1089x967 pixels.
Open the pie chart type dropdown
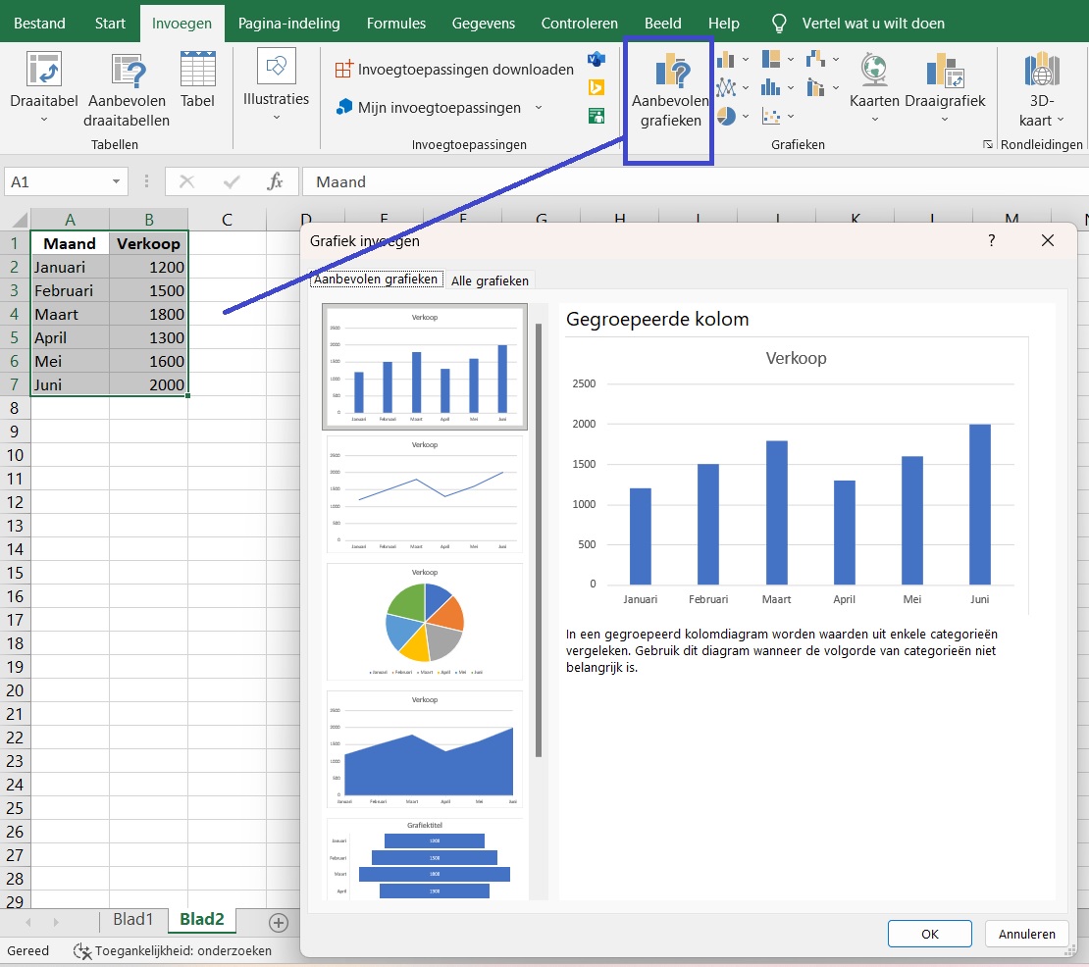(746, 116)
